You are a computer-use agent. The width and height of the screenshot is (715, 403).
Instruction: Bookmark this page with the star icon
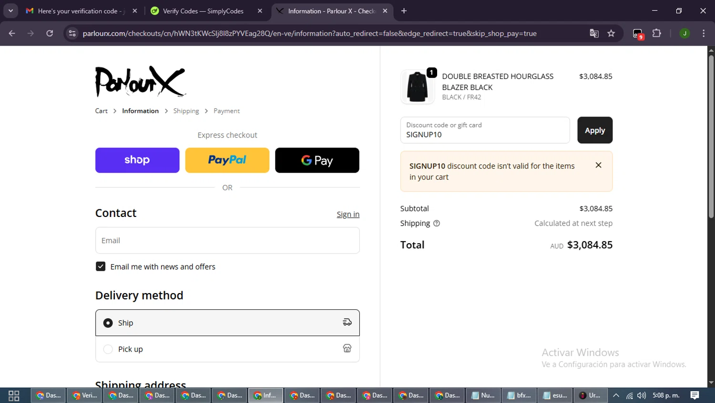[x=611, y=33]
